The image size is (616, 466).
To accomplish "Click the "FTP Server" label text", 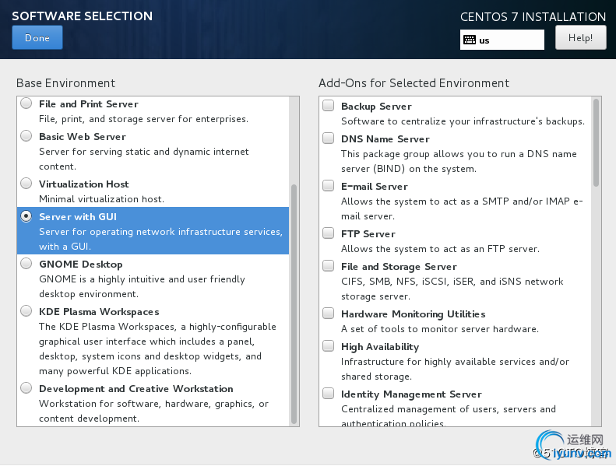I will pos(368,234).
